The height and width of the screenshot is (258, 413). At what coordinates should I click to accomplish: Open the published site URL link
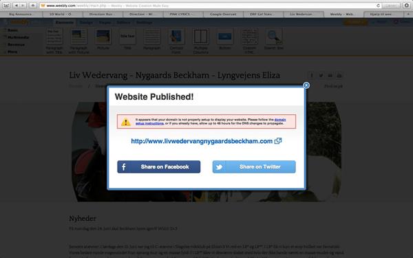[x=202, y=141]
